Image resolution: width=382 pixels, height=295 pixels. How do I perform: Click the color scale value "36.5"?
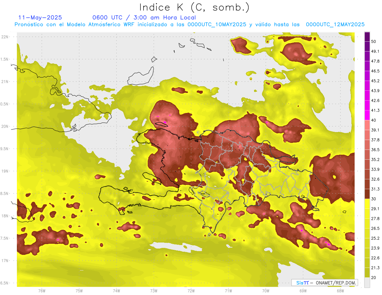click(x=375, y=150)
